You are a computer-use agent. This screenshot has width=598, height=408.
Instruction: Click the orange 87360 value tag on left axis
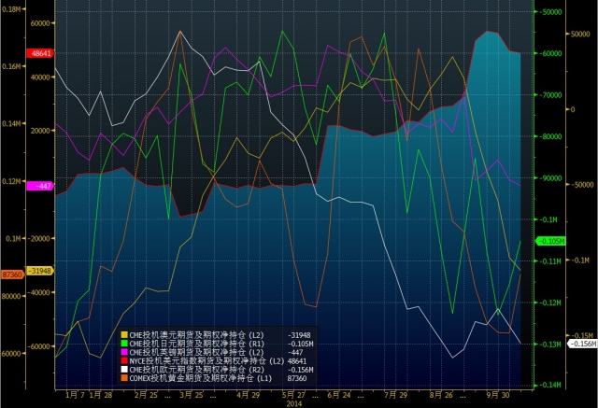coord(13,274)
